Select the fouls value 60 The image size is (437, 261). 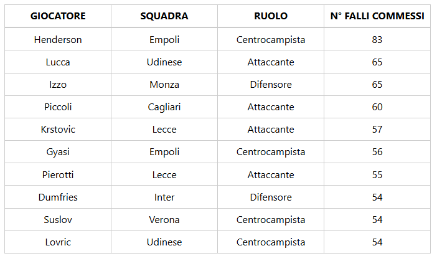377,107
